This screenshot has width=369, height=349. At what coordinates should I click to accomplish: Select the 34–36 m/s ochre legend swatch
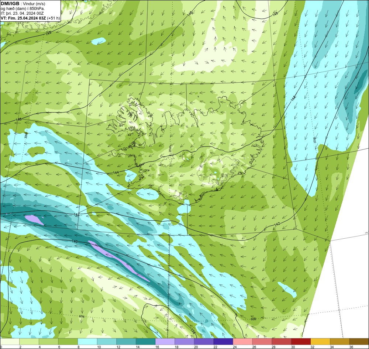pyautogui.click(x=340, y=342)
